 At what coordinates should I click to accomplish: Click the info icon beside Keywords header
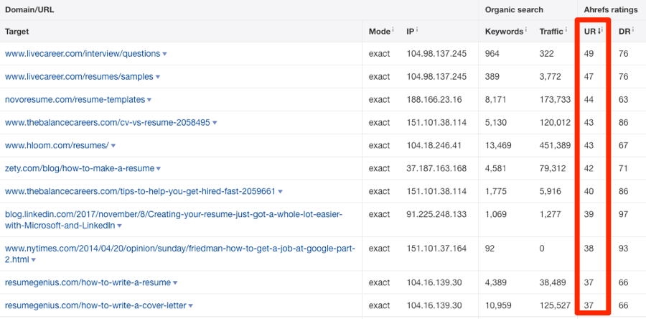526,30
